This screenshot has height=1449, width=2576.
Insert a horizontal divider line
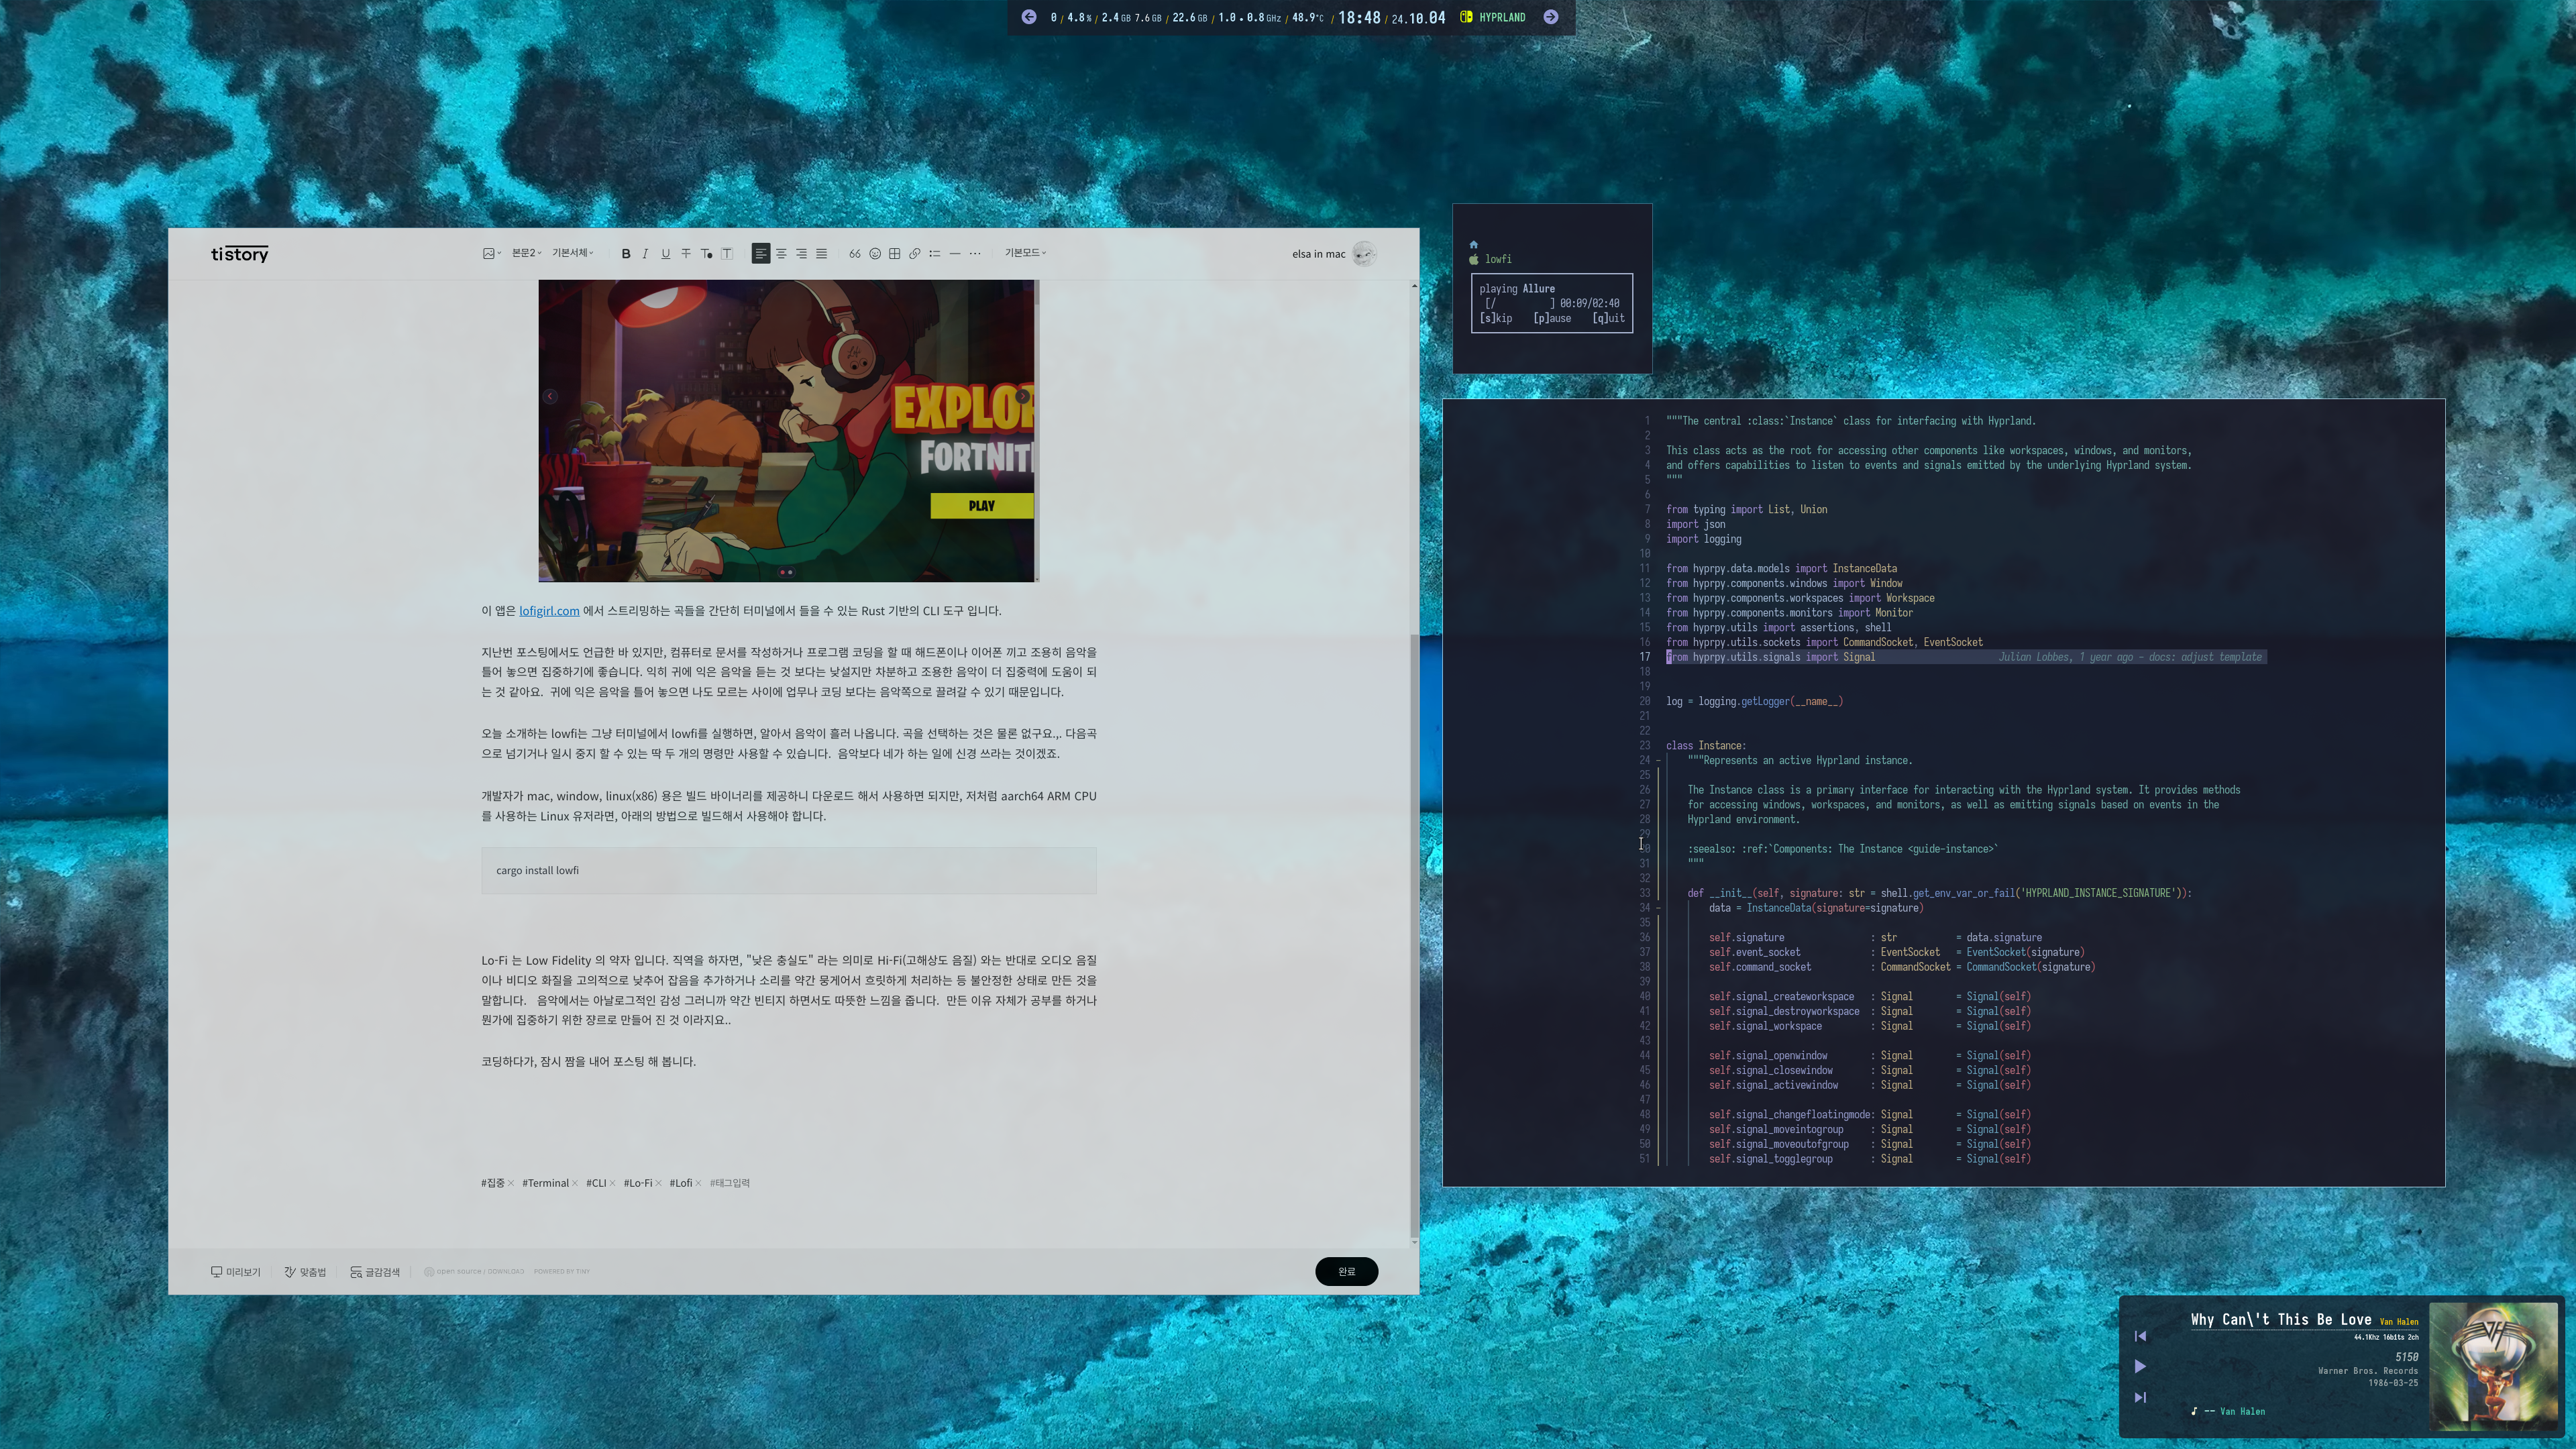pos(955,254)
